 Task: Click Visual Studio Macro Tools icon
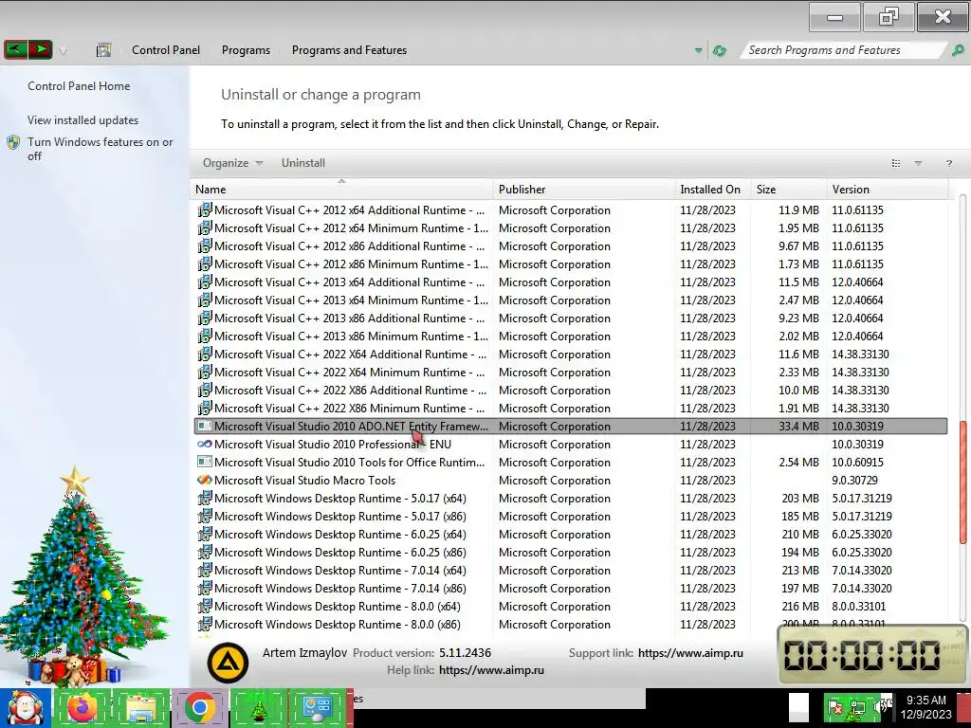click(205, 480)
